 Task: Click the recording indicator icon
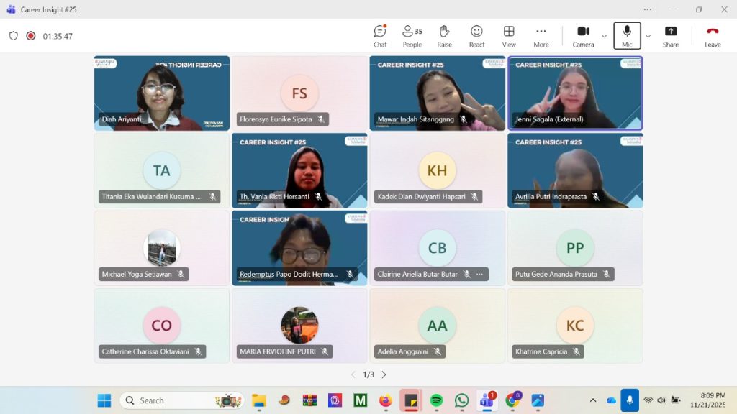(31, 36)
